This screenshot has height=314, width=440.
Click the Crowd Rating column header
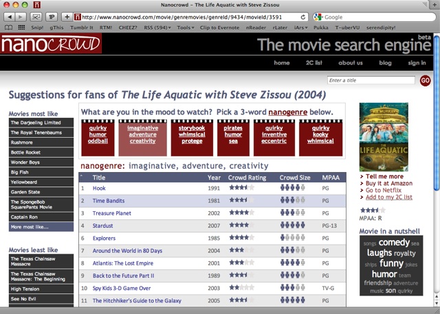tap(247, 178)
